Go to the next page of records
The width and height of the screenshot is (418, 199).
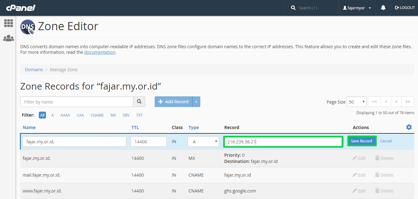(396, 102)
